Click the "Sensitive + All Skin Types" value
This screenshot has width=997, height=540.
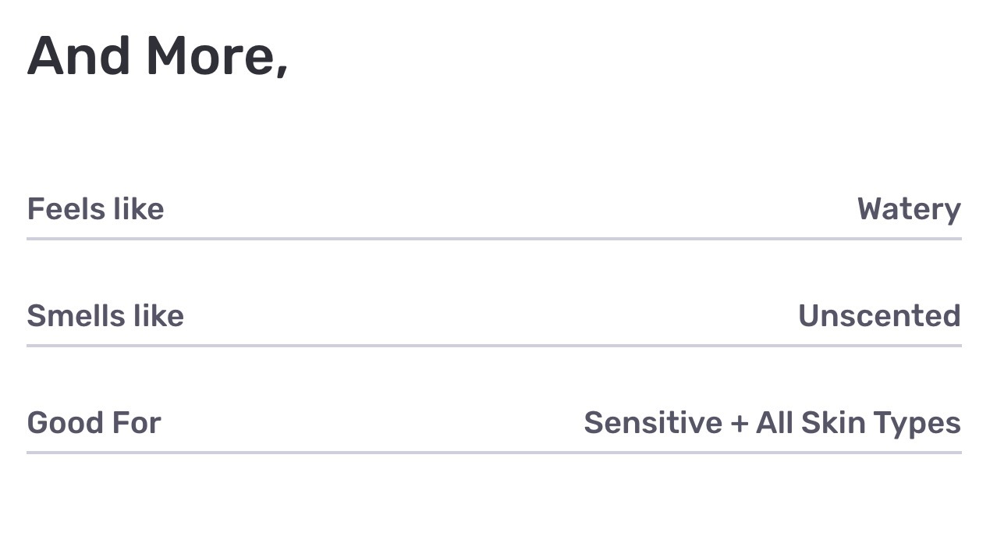pos(772,423)
